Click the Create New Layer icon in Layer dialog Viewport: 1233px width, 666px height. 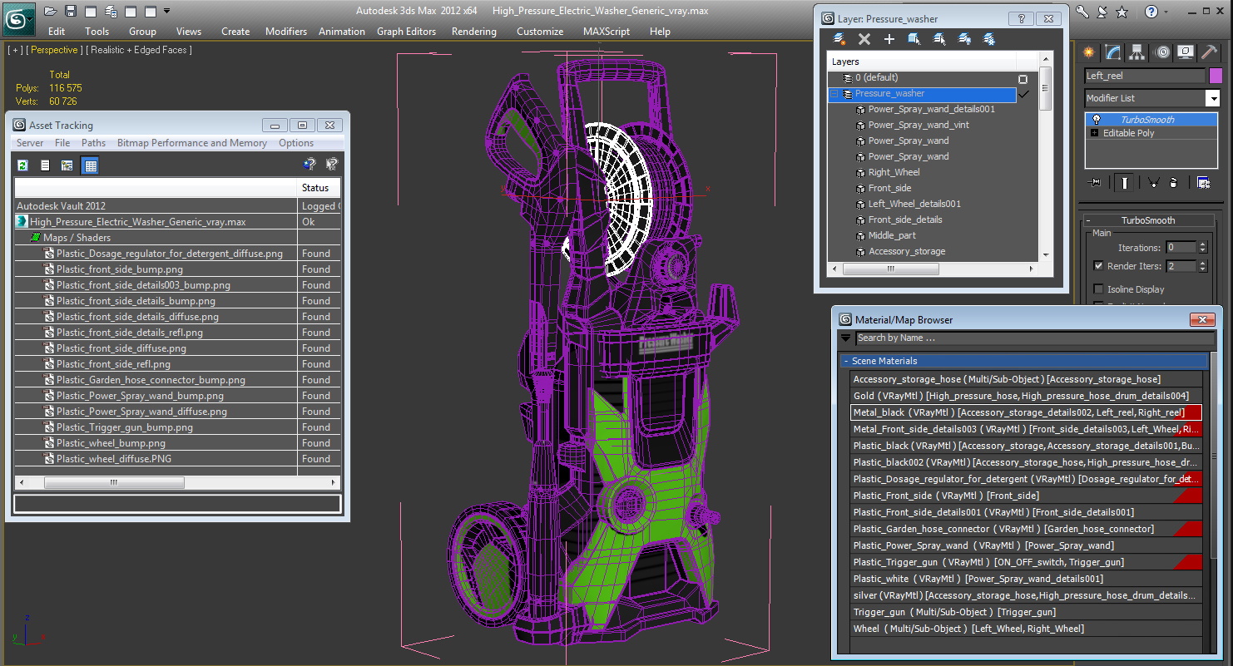point(839,39)
